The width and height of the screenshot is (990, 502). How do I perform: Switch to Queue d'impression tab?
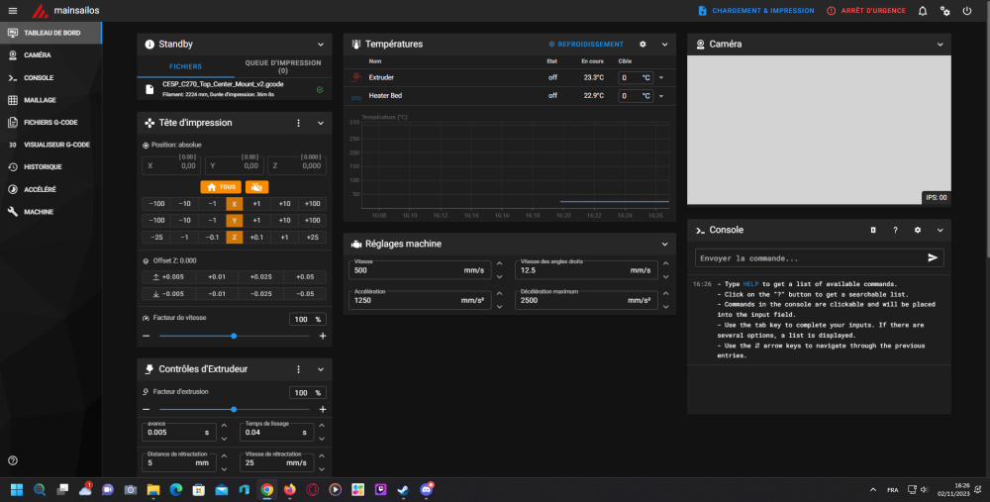(283, 66)
